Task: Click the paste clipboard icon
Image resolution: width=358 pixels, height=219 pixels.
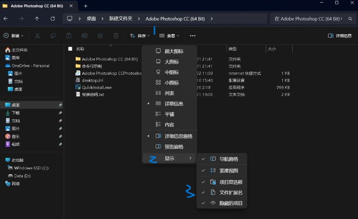Action: click(69, 36)
